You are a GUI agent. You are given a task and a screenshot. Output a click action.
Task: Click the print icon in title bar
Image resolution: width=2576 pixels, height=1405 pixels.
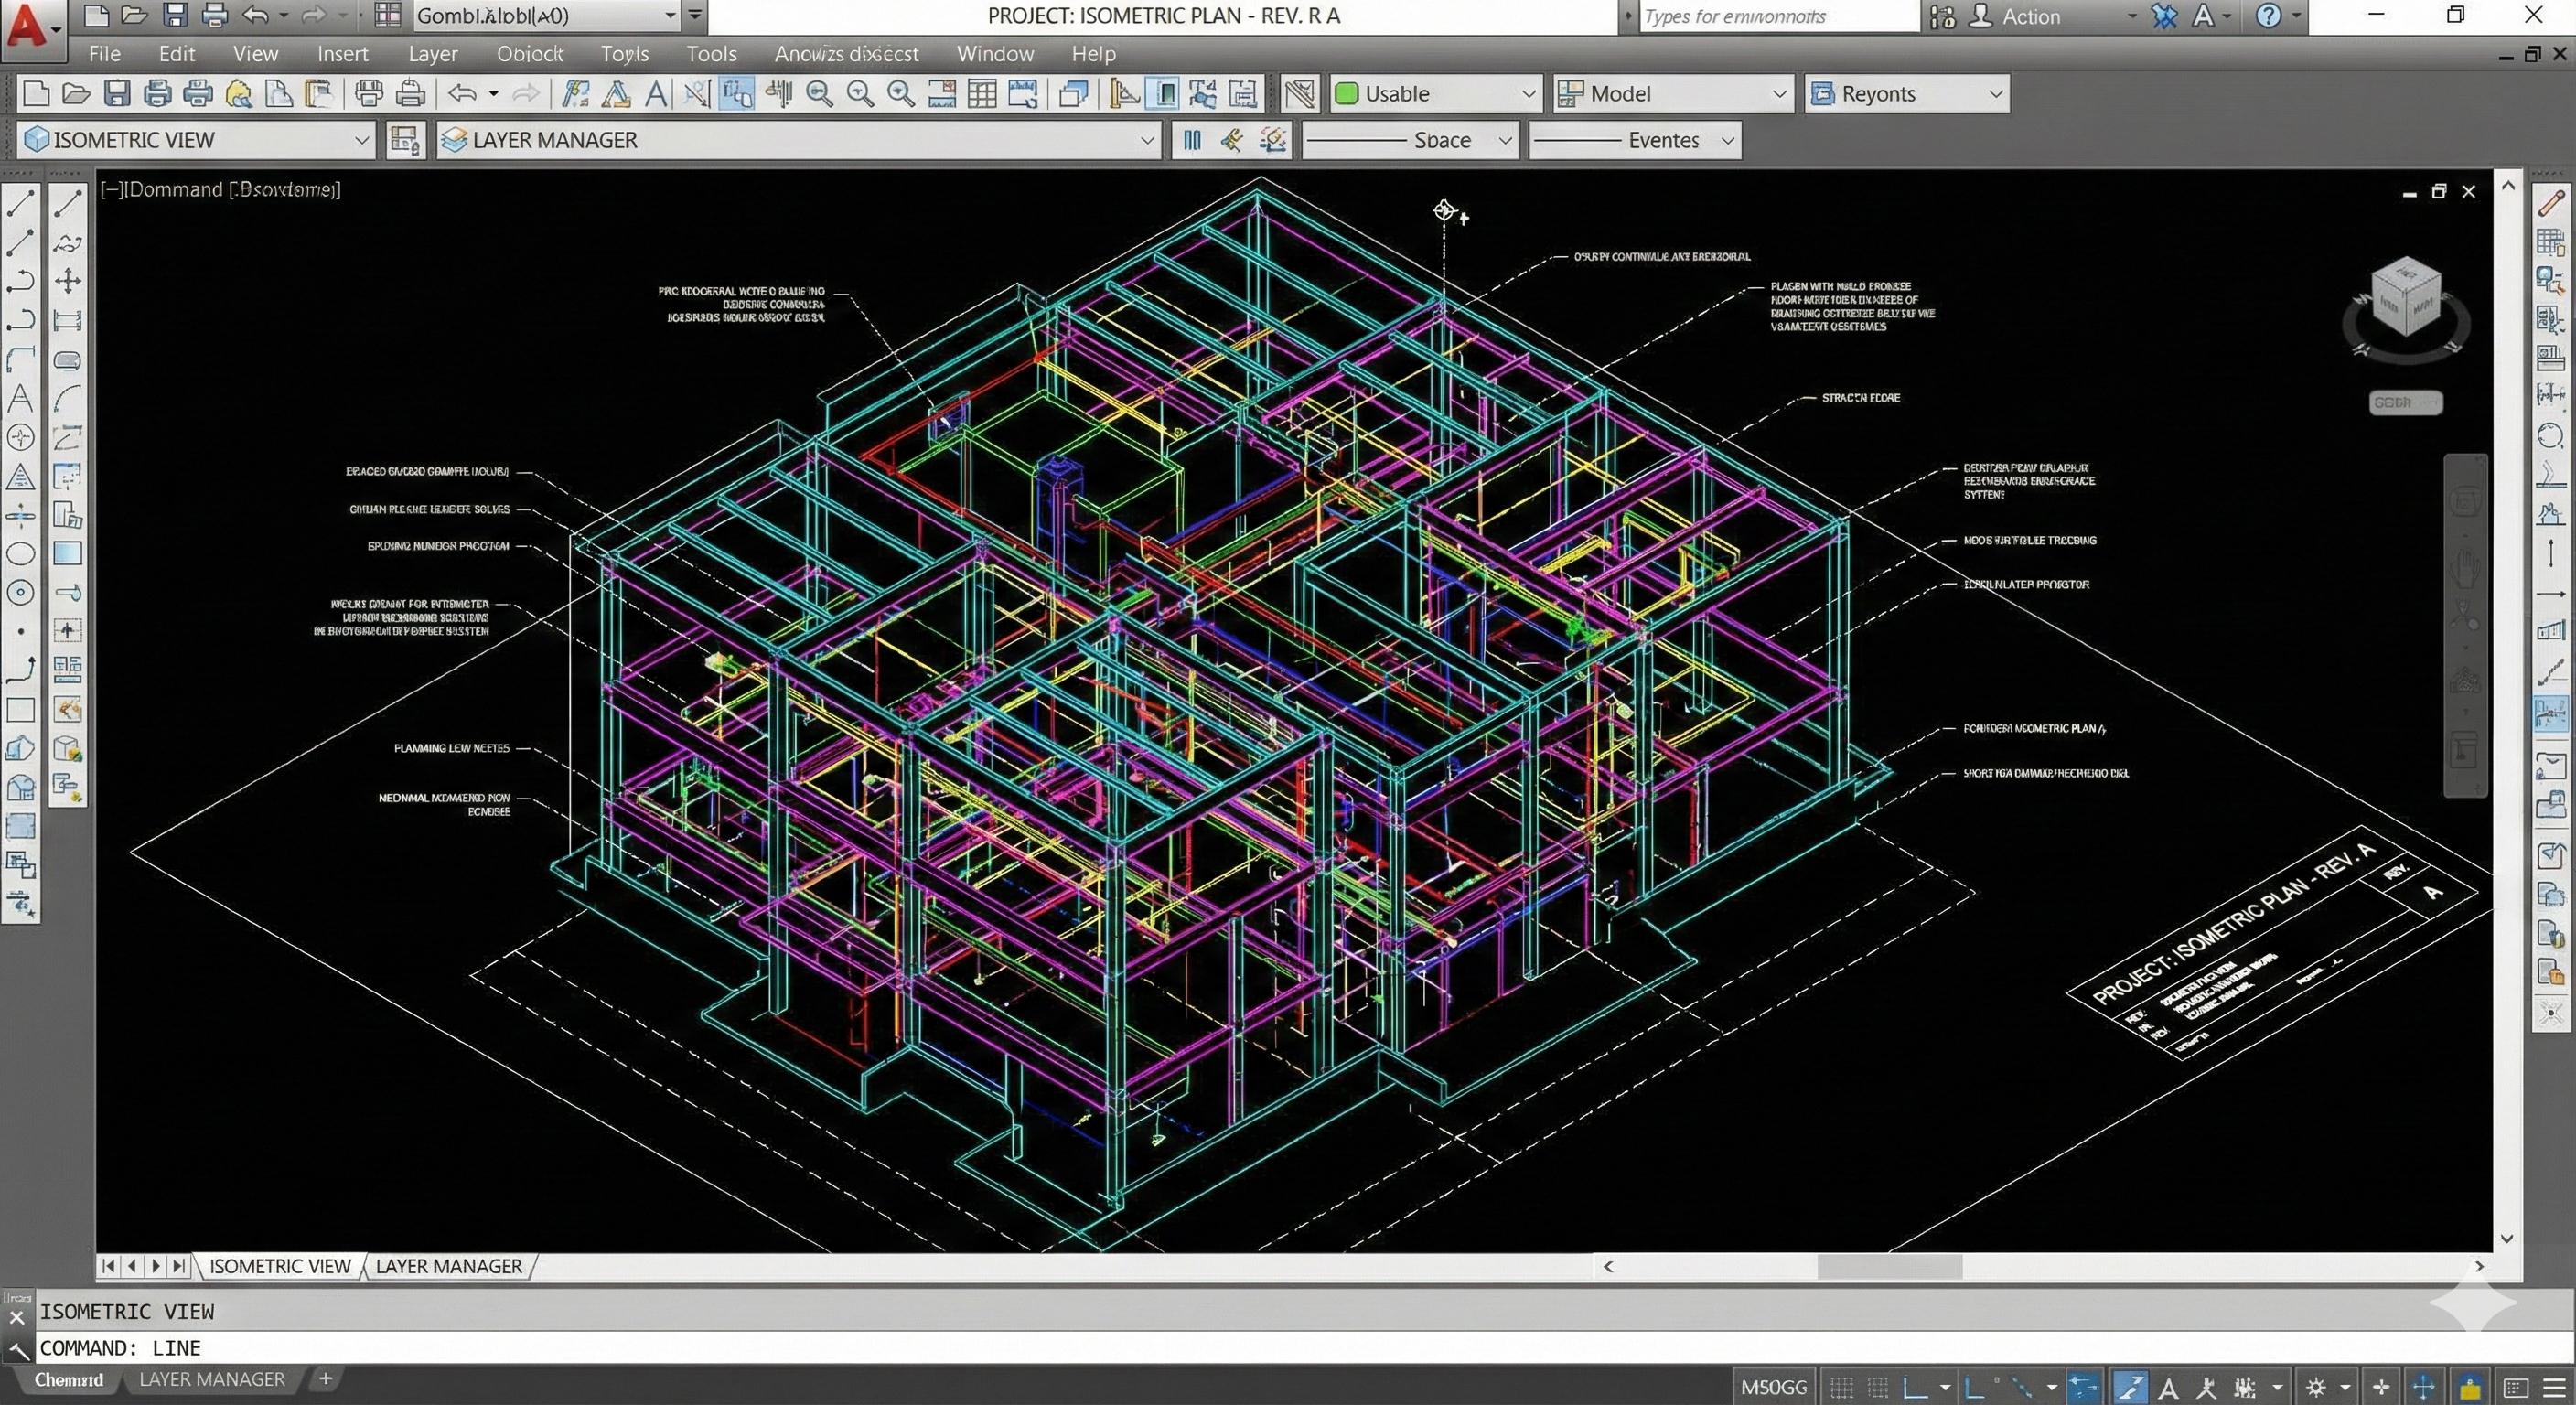[214, 15]
